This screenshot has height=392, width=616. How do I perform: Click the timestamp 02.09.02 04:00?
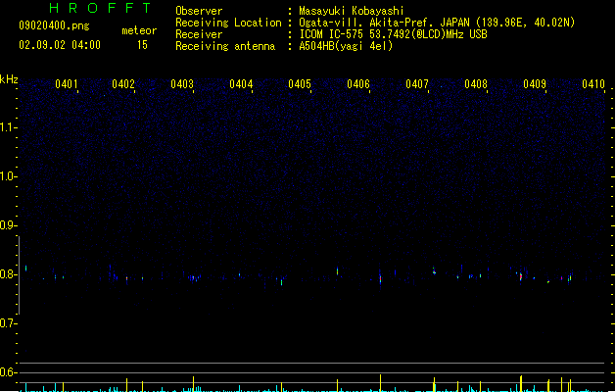60,45
